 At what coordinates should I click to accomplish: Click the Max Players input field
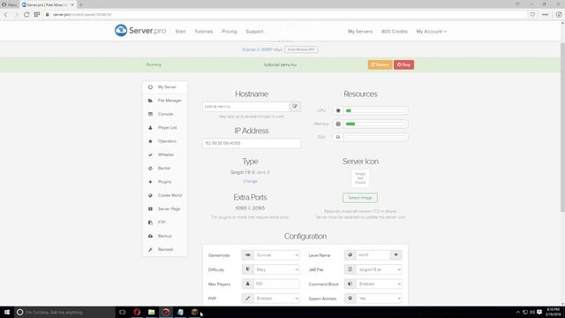click(276, 284)
